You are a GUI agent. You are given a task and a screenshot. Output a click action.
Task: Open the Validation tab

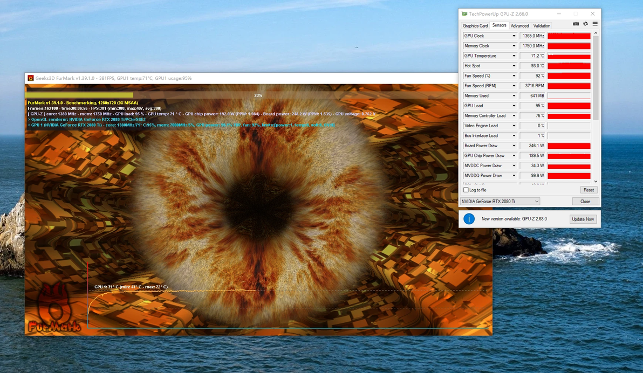coord(542,26)
